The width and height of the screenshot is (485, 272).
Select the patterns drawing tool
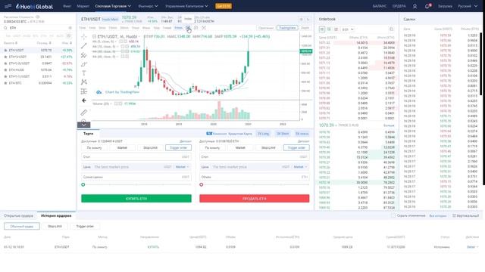point(84,82)
